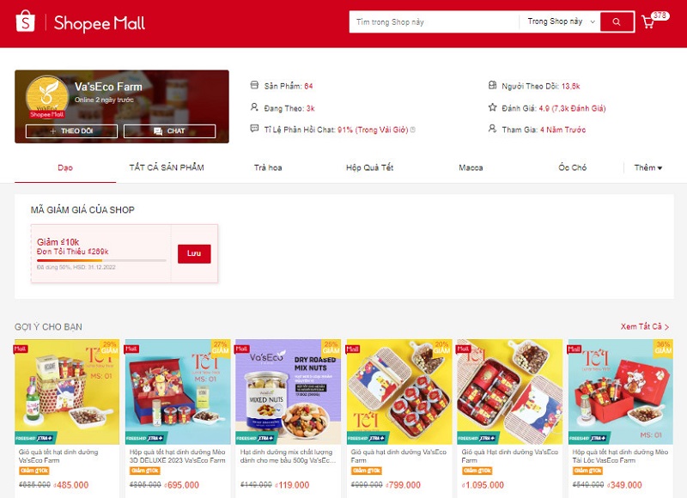Click the Shopee bag logo icon
The image size is (687, 498).
click(x=26, y=21)
